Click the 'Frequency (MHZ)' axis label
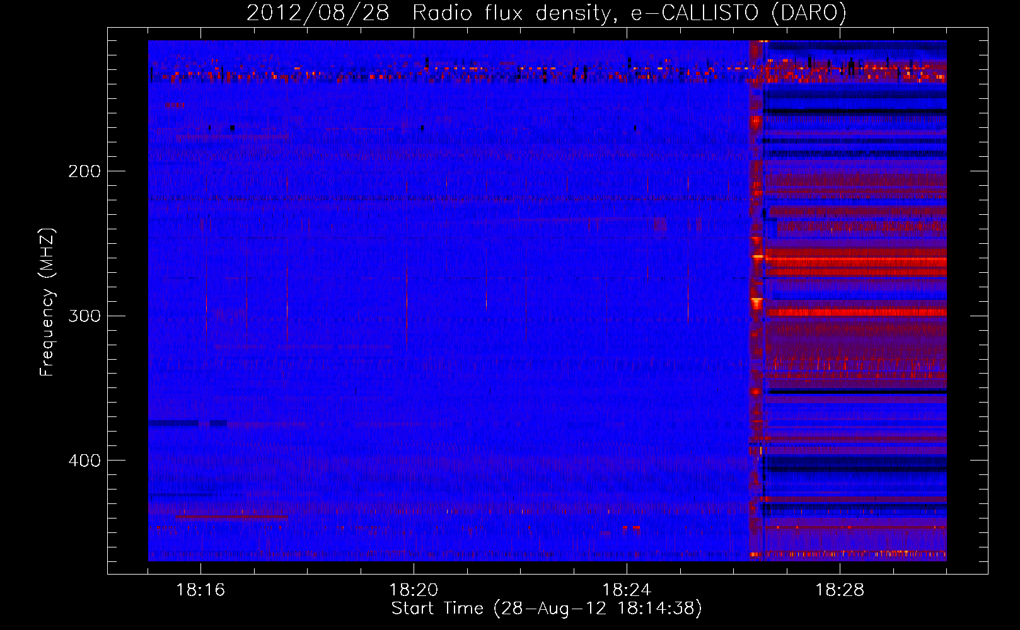The width and height of the screenshot is (1020, 630). pos(47,302)
